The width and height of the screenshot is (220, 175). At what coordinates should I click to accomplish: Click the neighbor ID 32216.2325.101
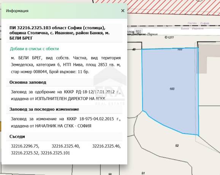[x=55, y=153]
